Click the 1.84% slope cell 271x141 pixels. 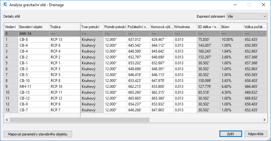(232, 51)
